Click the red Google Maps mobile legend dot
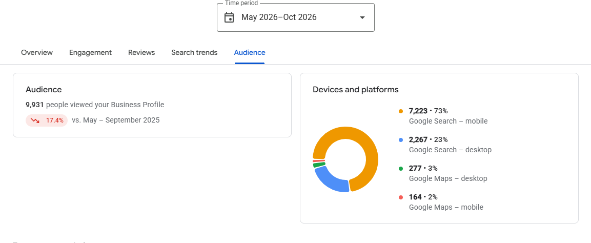 tap(401, 197)
